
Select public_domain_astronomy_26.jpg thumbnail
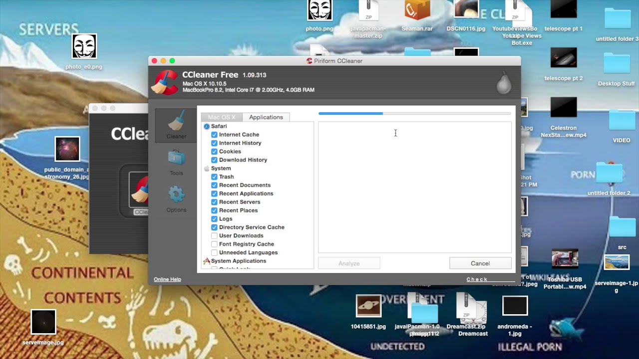pyautogui.click(x=67, y=149)
